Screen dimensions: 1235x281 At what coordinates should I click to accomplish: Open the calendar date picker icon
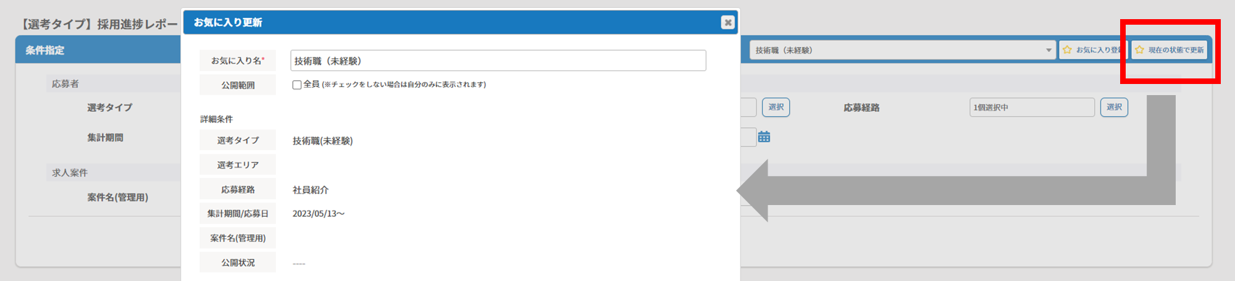(764, 136)
